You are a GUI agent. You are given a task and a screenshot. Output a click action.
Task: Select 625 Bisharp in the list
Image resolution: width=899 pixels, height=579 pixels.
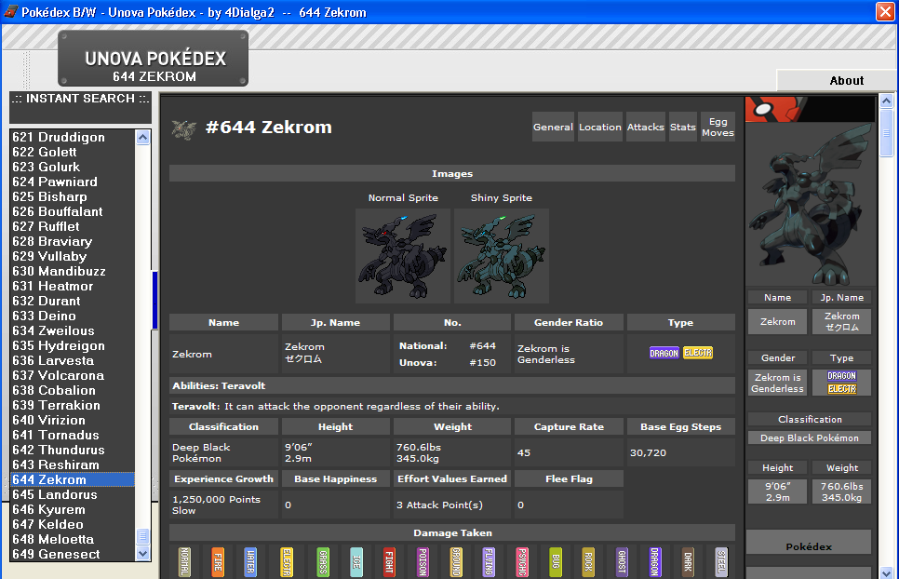[x=73, y=196]
